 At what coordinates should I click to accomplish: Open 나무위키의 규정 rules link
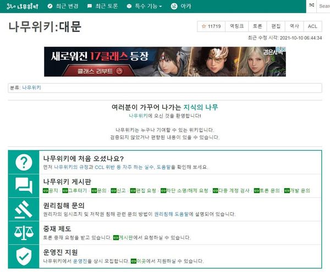click(71, 167)
